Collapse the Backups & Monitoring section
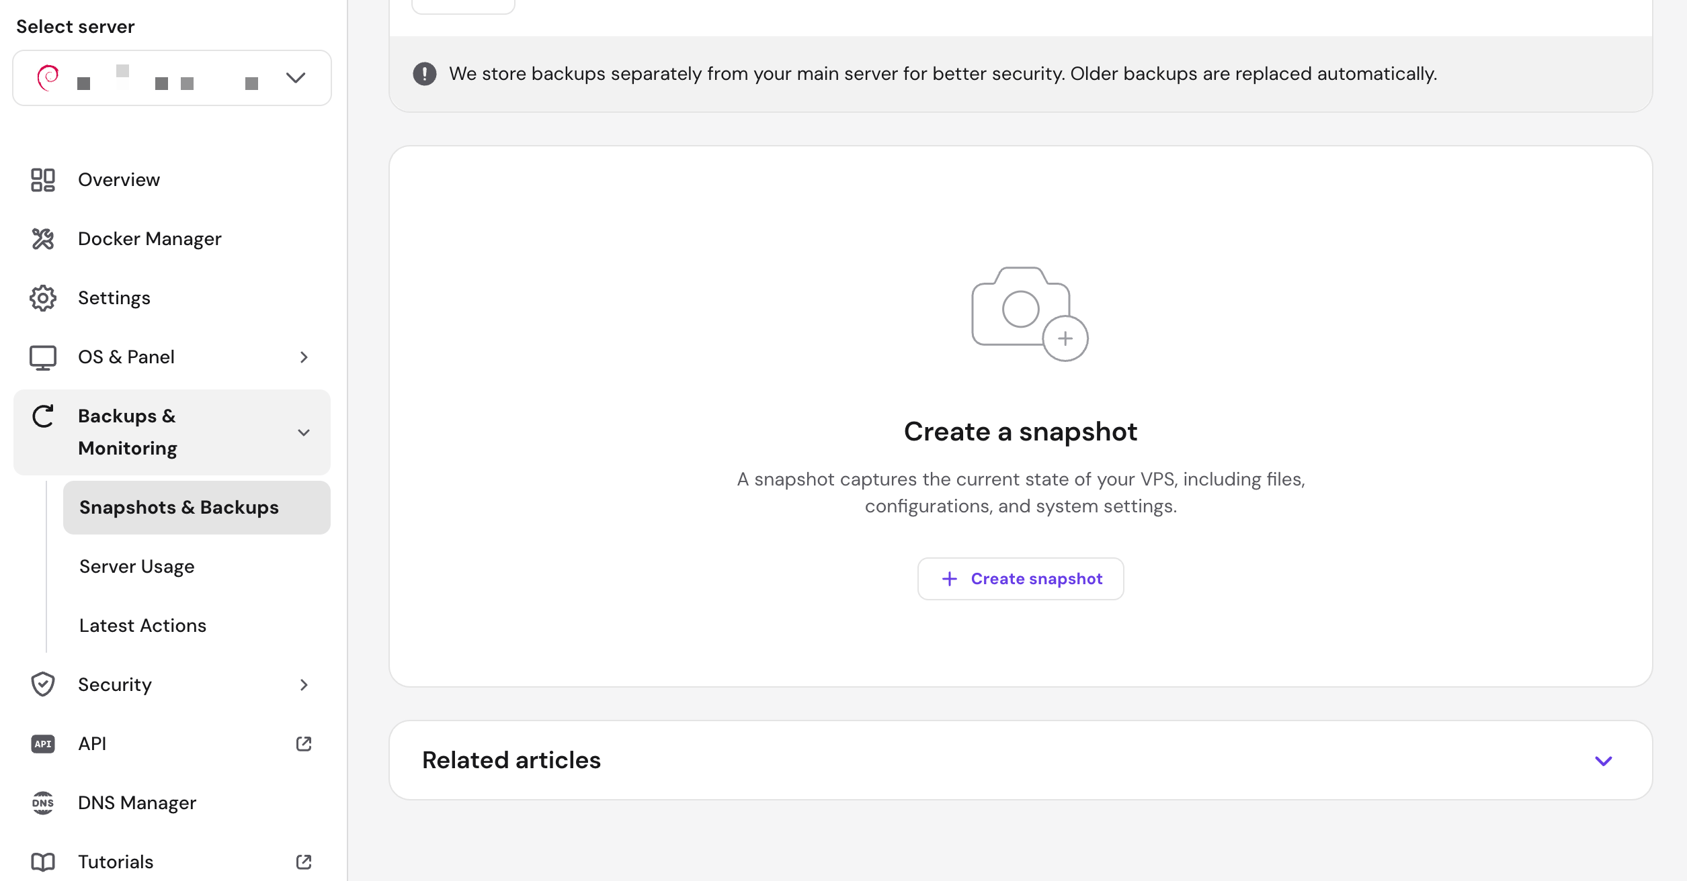 coord(304,432)
